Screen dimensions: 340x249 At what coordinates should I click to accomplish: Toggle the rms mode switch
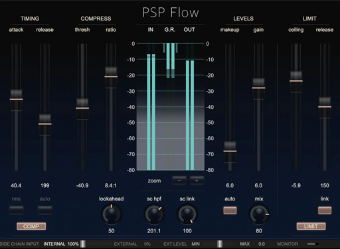click(x=16, y=210)
